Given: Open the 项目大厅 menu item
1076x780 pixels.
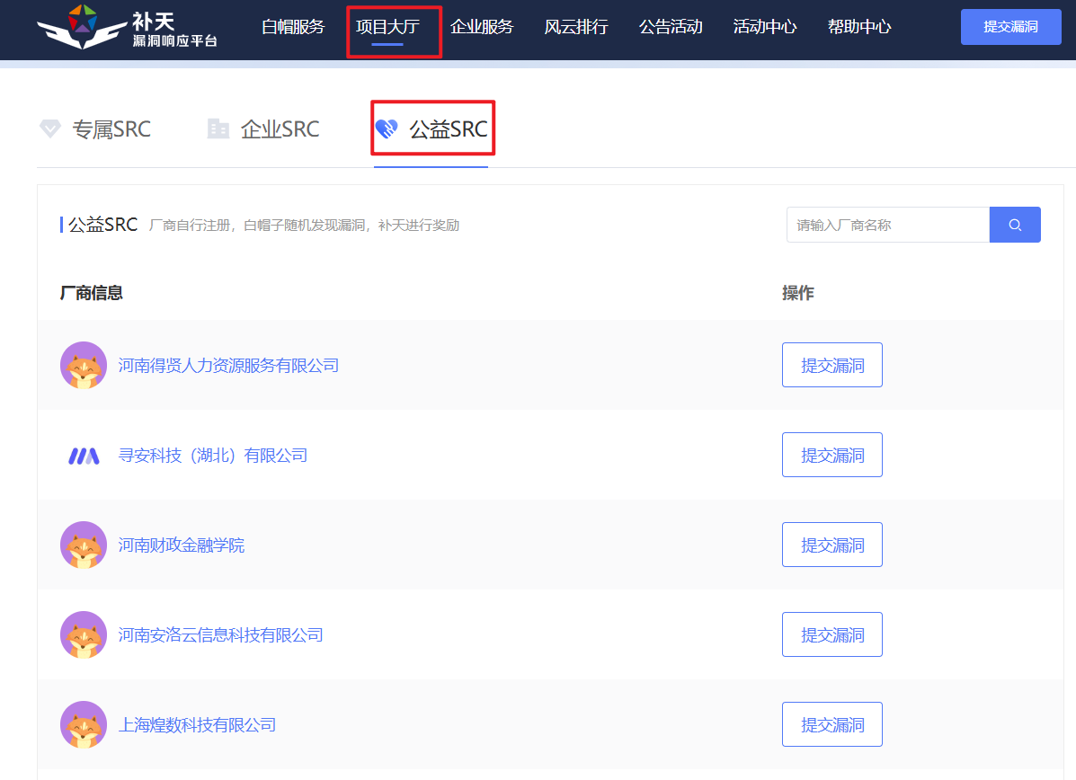Looking at the screenshot, I should (x=387, y=27).
